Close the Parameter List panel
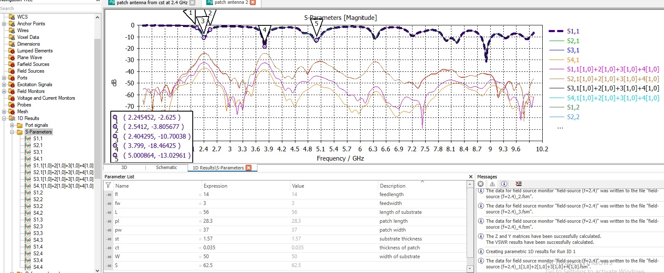Screen dimensions: 664x273 pos(471,177)
